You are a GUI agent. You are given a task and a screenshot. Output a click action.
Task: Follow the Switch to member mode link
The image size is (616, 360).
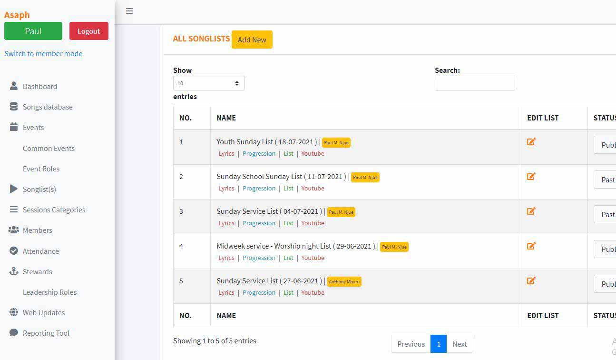coord(43,54)
